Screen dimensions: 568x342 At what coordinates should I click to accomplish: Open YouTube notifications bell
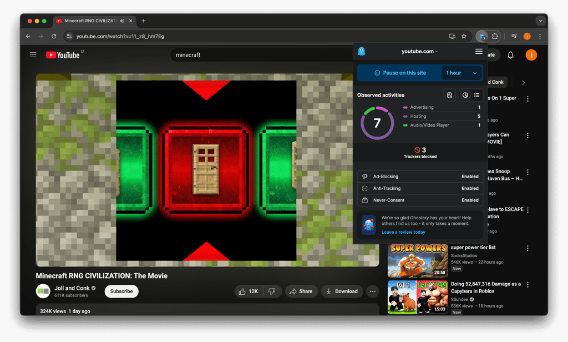click(x=510, y=55)
